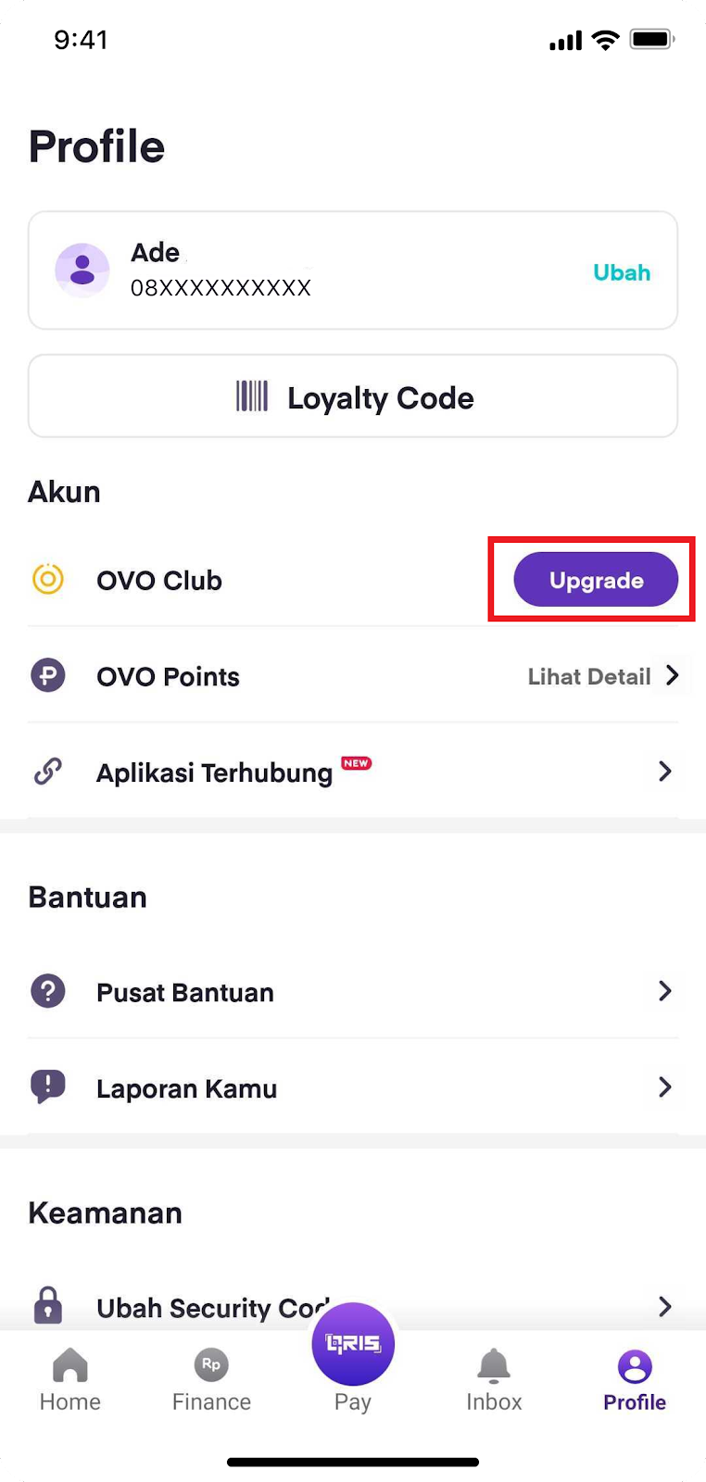
Task: Expand OVO Points Lihat Detail chevron
Action: (x=673, y=675)
